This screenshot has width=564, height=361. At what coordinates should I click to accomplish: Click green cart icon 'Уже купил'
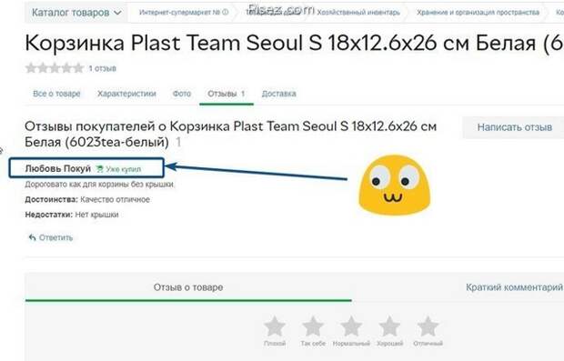click(100, 168)
